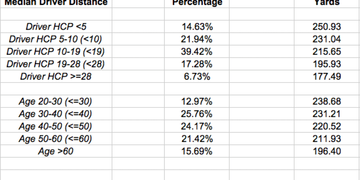Select the 'Driver HCP 5-10 (<10)' cell
This screenshot has height=180, width=360.
point(56,39)
